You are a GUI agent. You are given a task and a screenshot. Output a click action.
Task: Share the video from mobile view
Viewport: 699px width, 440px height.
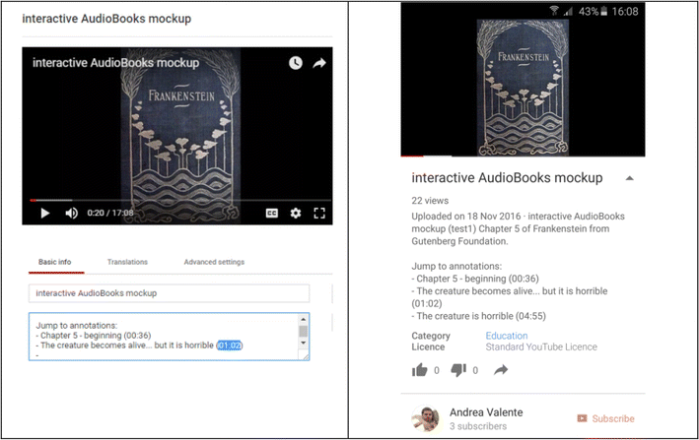tap(501, 370)
